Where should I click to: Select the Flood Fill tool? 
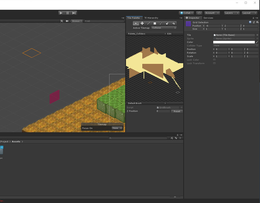click(x=174, y=23)
